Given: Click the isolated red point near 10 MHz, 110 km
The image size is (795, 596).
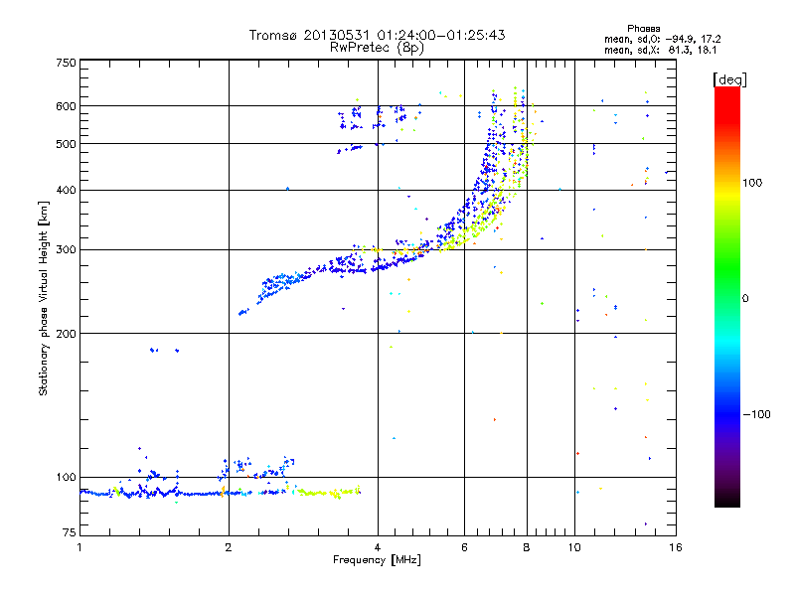Looking at the screenshot, I should pyautogui.click(x=577, y=454).
